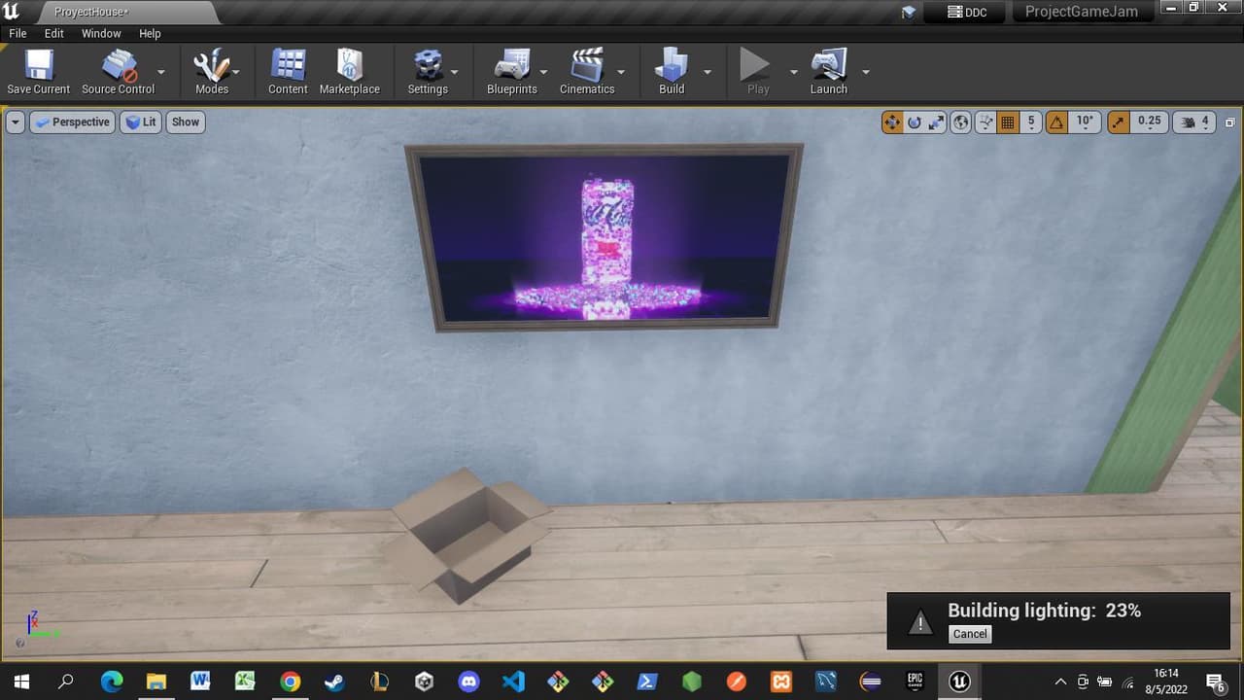Expand the Modes dropdown arrow
This screenshot has width=1244, height=700.
[236, 72]
